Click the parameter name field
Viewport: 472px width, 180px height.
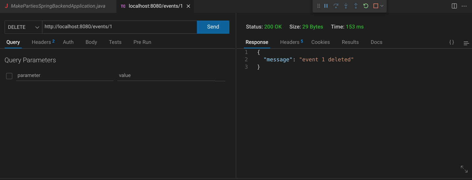pyautogui.click(x=65, y=75)
